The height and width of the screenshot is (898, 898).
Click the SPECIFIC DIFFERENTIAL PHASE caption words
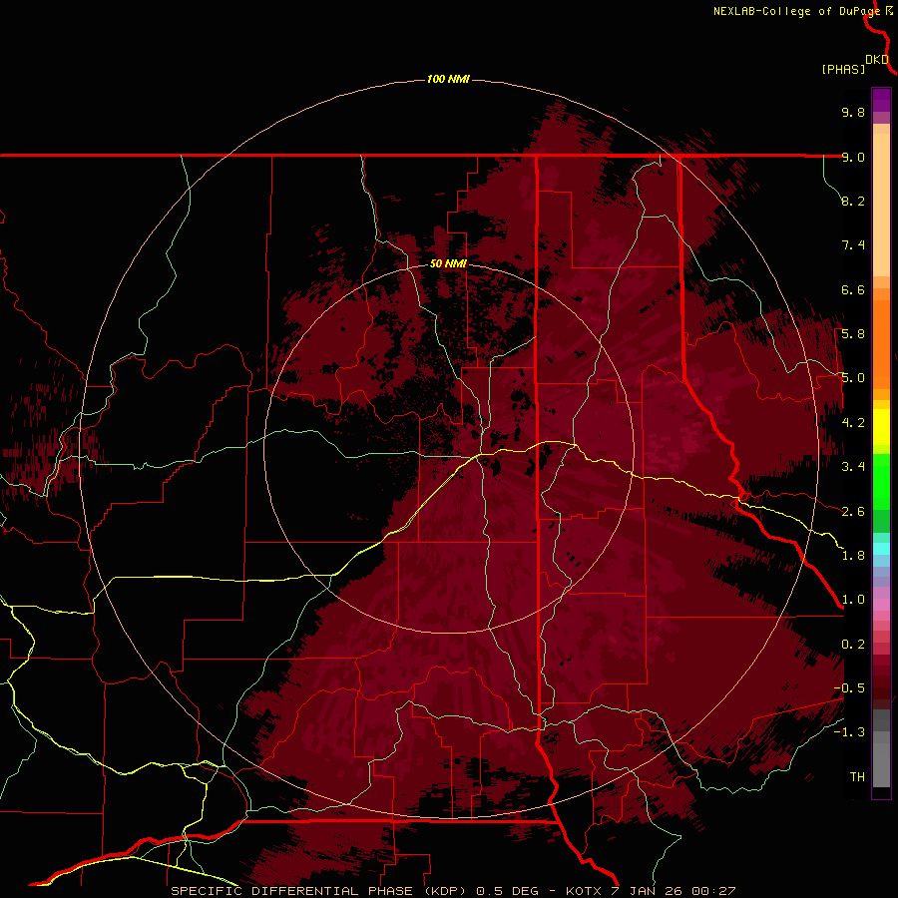(x=291, y=891)
